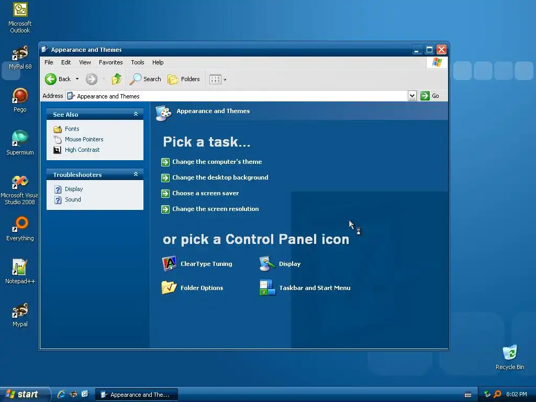536x402 pixels.
Task: Click Change the screen resolution
Action: tap(215, 209)
